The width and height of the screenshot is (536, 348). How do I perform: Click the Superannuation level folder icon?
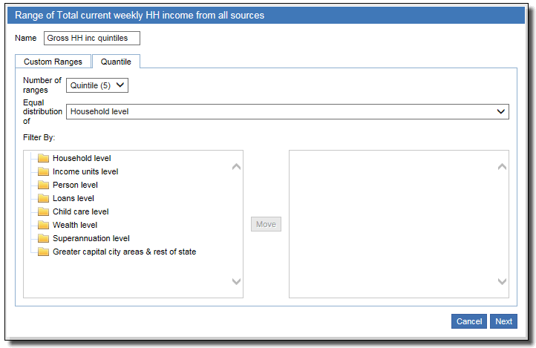point(43,238)
